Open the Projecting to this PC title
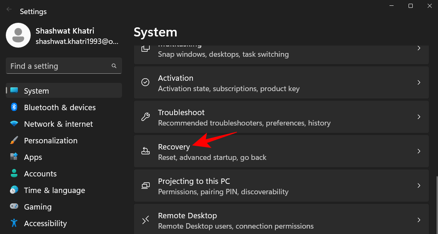438x234 pixels. [194, 181]
